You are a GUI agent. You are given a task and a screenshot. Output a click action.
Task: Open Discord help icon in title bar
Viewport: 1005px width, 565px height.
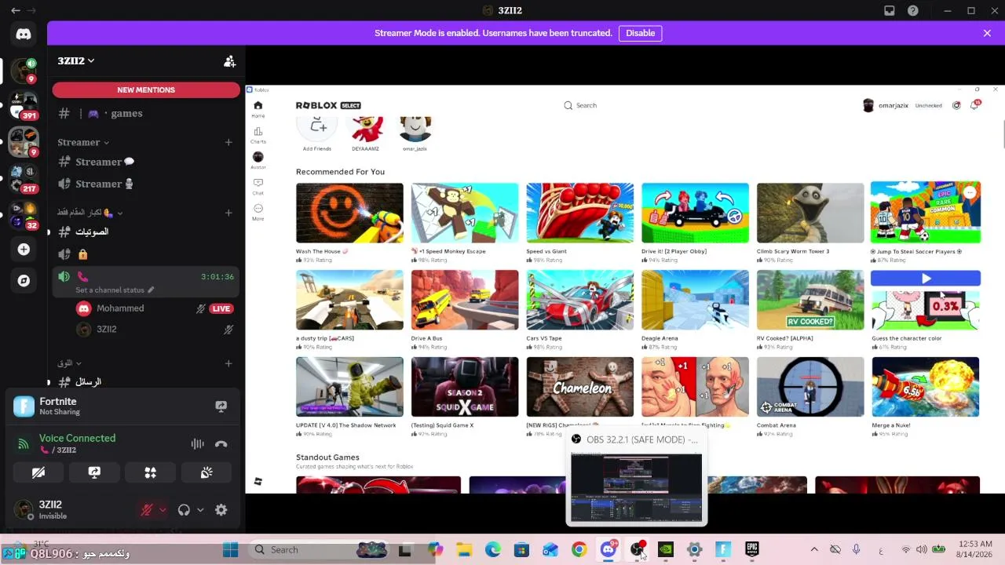(913, 10)
